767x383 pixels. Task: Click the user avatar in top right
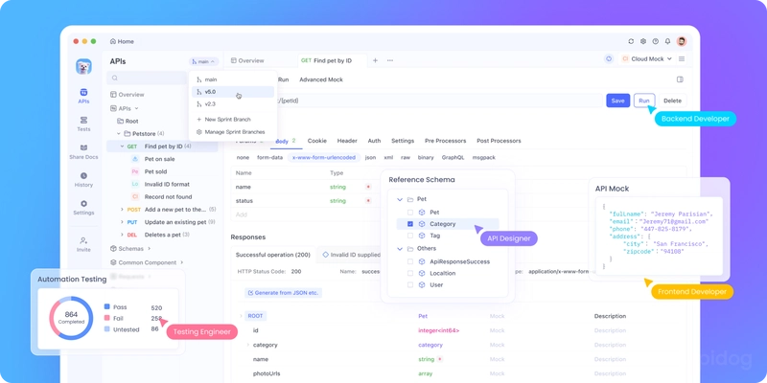pos(681,41)
